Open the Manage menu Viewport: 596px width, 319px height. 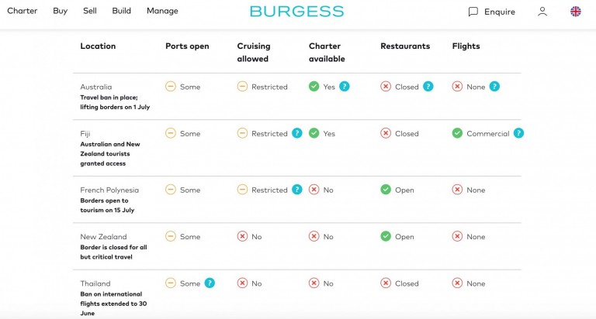tap(162, 11)
